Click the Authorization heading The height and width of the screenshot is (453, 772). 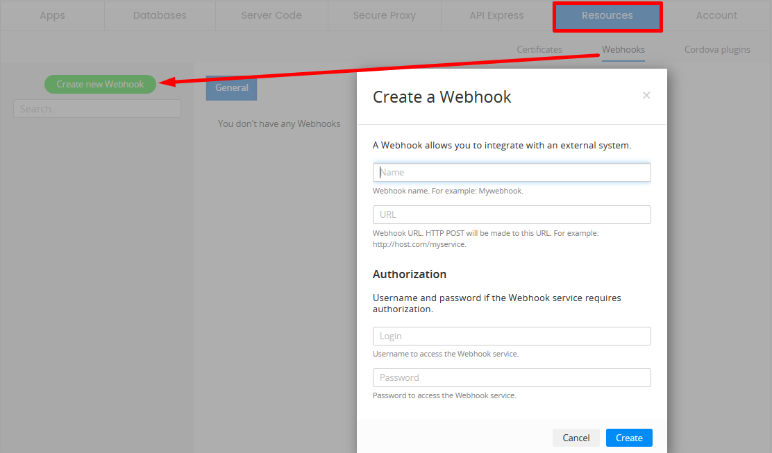[x=410, y=275]
